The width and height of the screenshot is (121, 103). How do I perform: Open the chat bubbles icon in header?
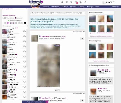coord(81,2)
